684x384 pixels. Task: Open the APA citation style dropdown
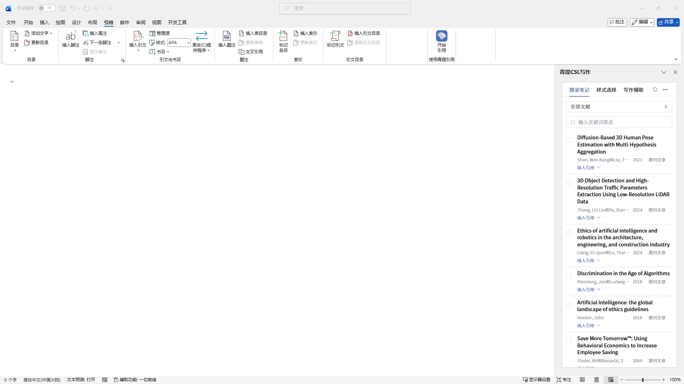click(188, 43)
